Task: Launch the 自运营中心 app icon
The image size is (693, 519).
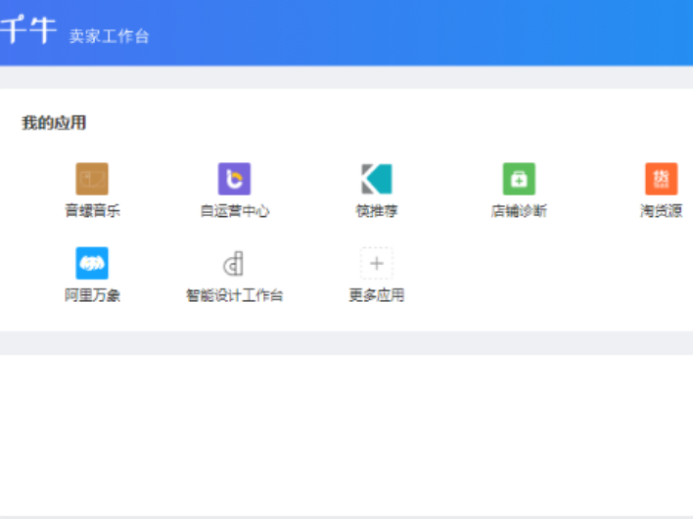Action: 234,179
